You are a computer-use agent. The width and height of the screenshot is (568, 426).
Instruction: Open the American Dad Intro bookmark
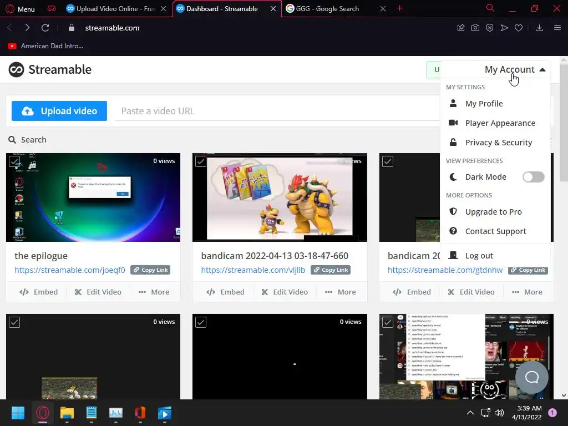pyautogui.click(x=45, y=46)
